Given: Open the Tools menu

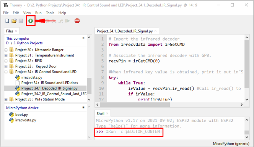Looking at the screenshot, I should pos(50,13).
